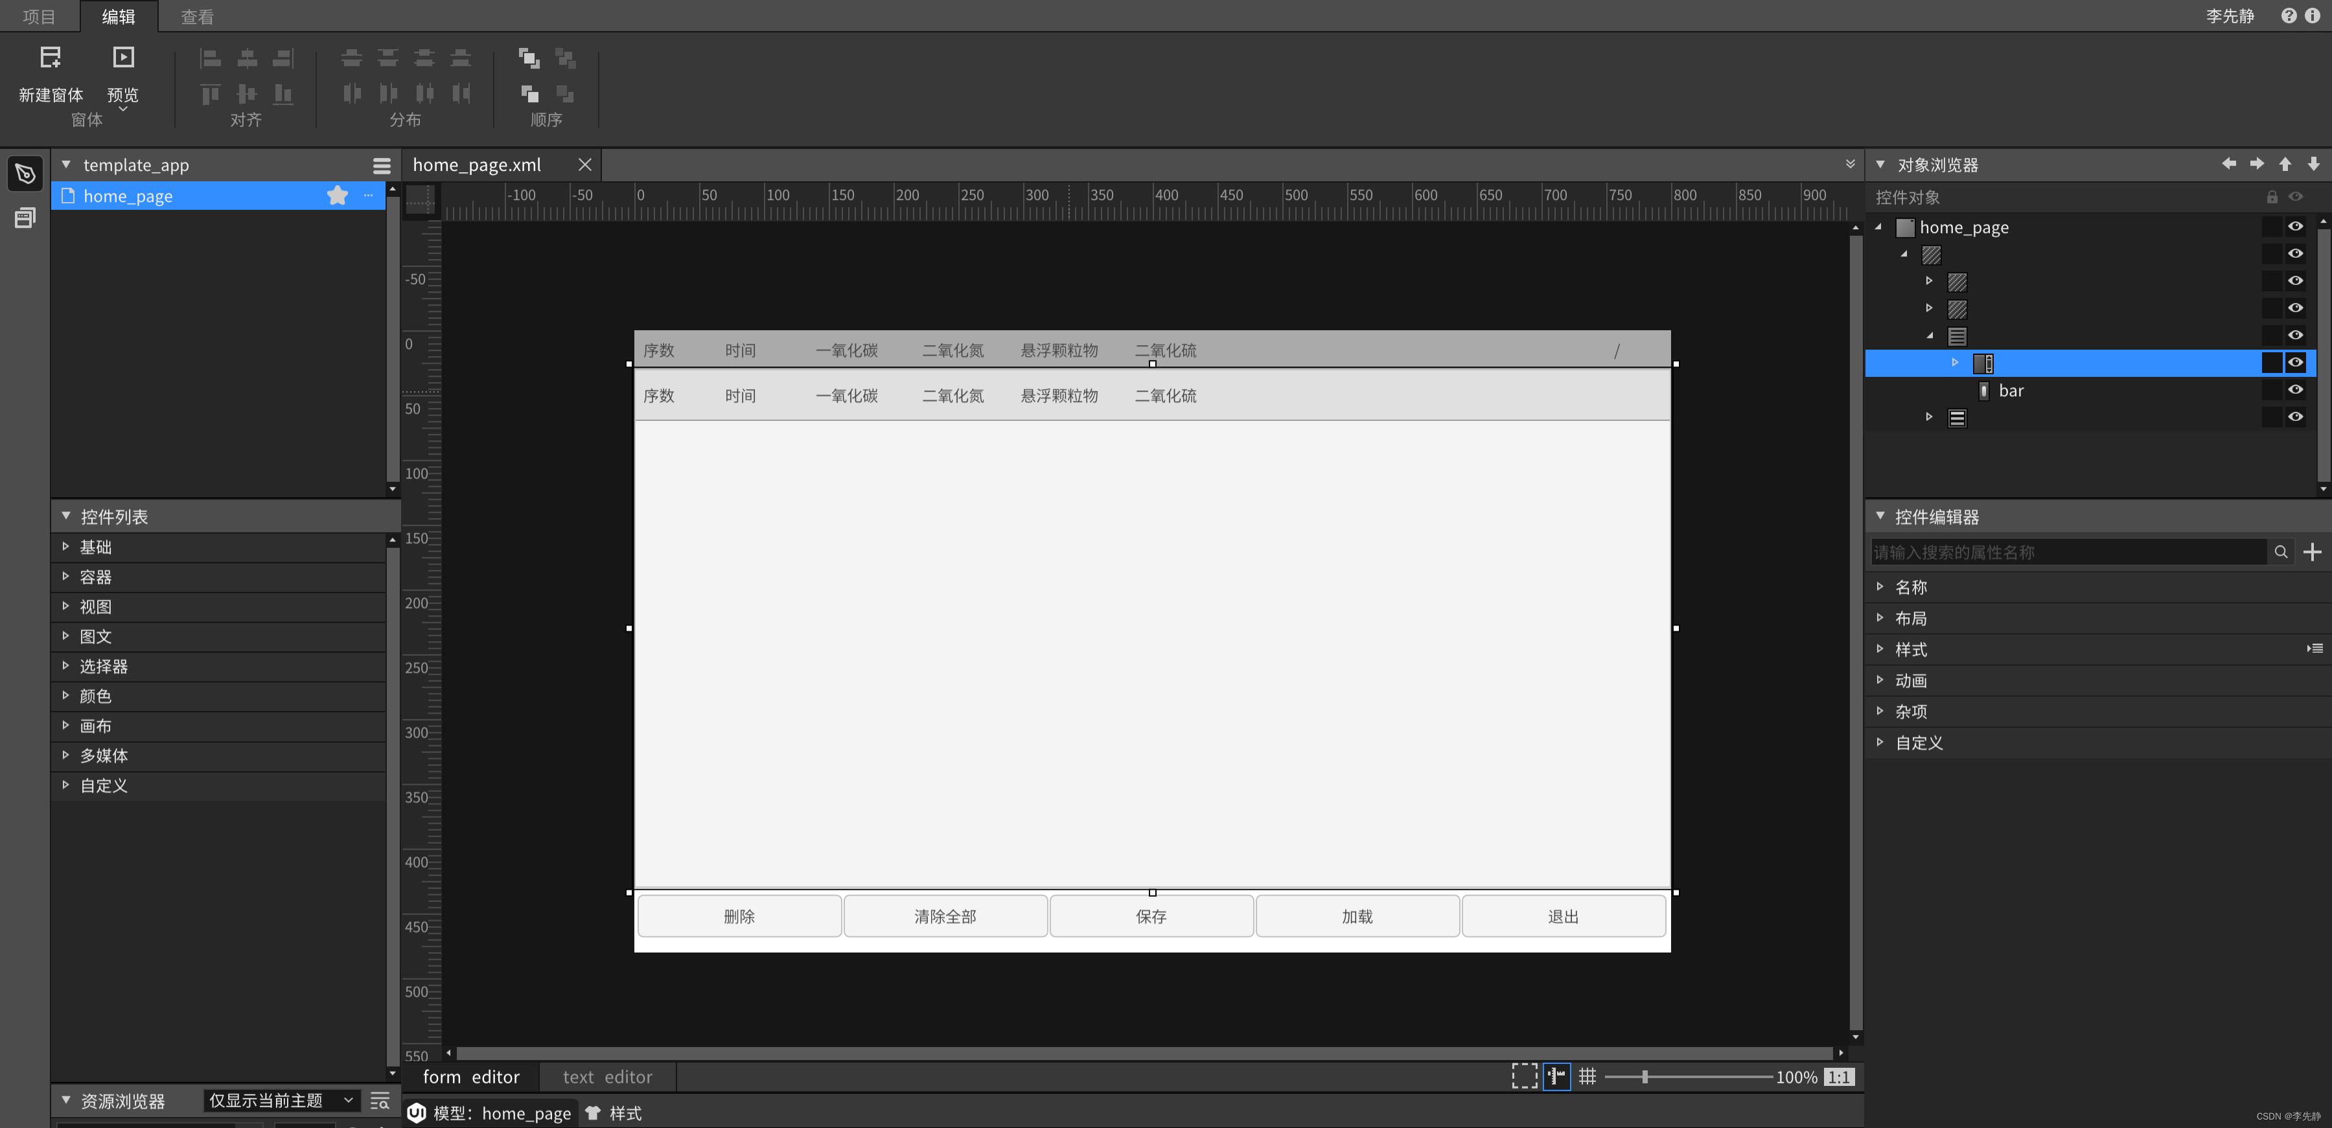This screenshot has height=1128, width=2332.
Task: Open the window stack sidebar icon
Action: [x=25, y=217]
